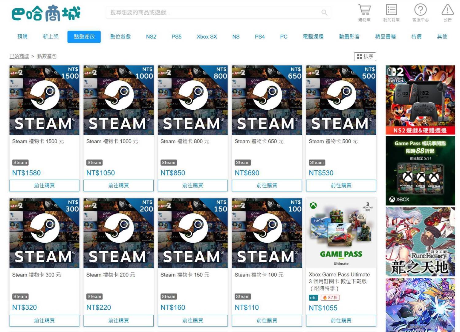Open the Steam NT$800 card thumbnail

pos(193,100)
